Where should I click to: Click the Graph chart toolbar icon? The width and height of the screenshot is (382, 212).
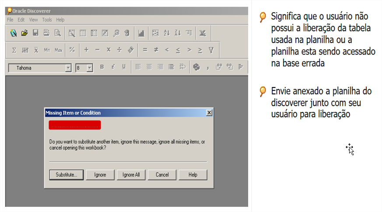point(141,33)
